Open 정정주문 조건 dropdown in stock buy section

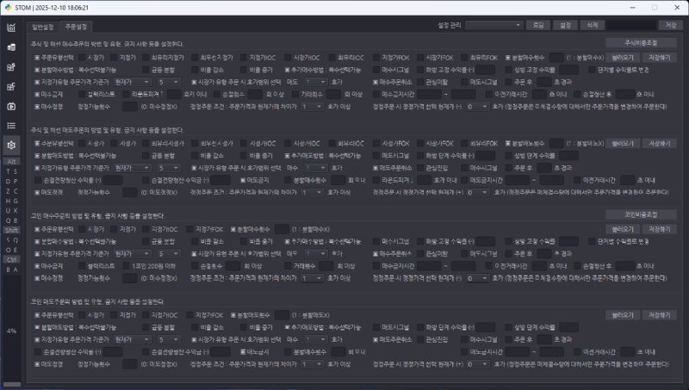tap(312, 107)
